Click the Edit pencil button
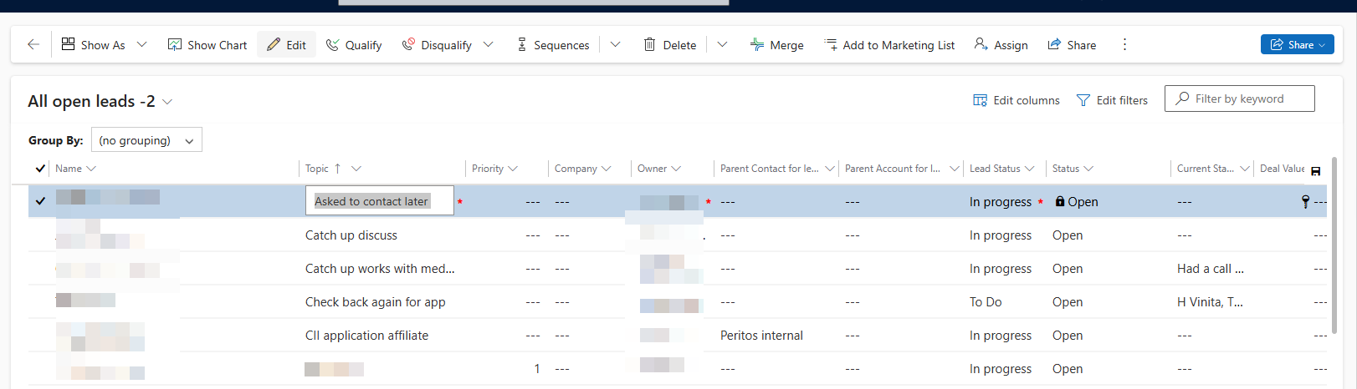The image size is (1357, 389). tap(286, 45)
